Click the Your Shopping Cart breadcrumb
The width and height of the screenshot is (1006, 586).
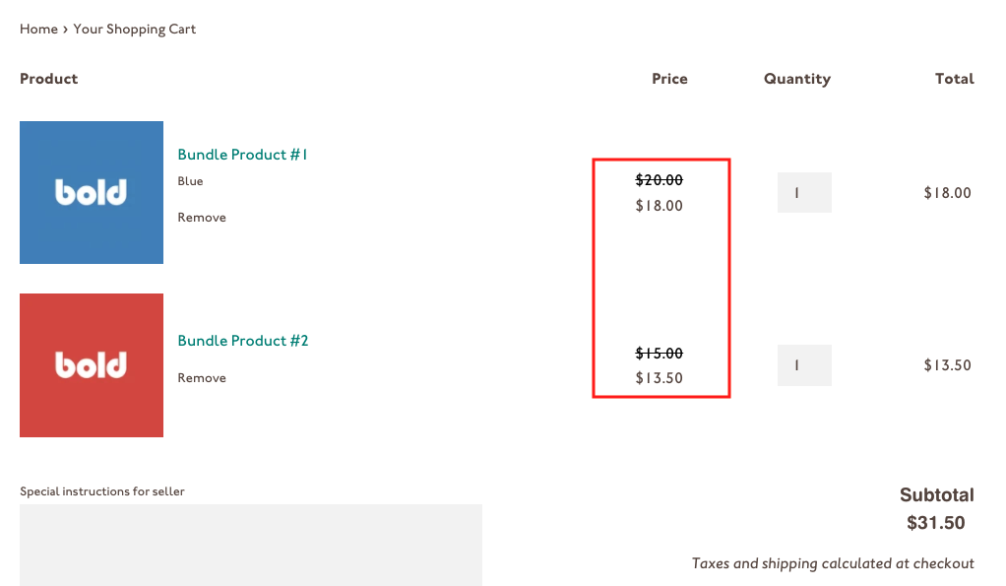pos(134,30)
